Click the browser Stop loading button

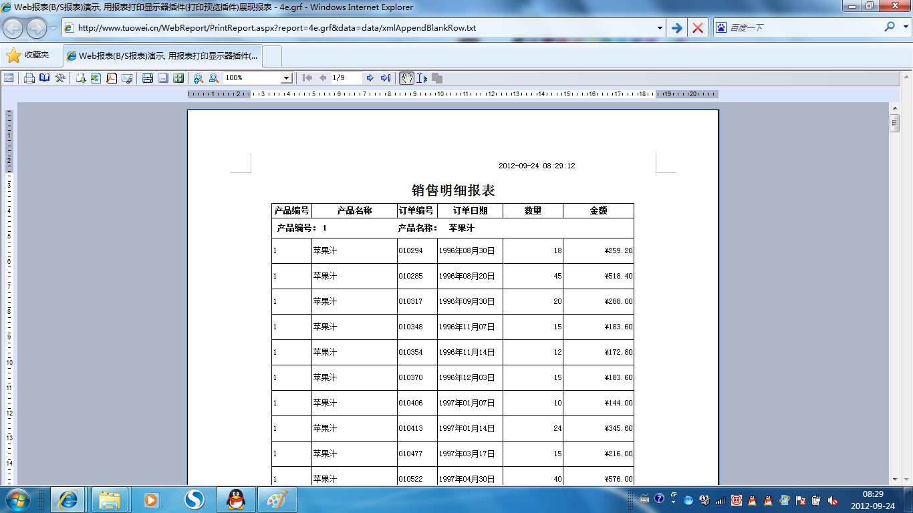pos(698,28)
